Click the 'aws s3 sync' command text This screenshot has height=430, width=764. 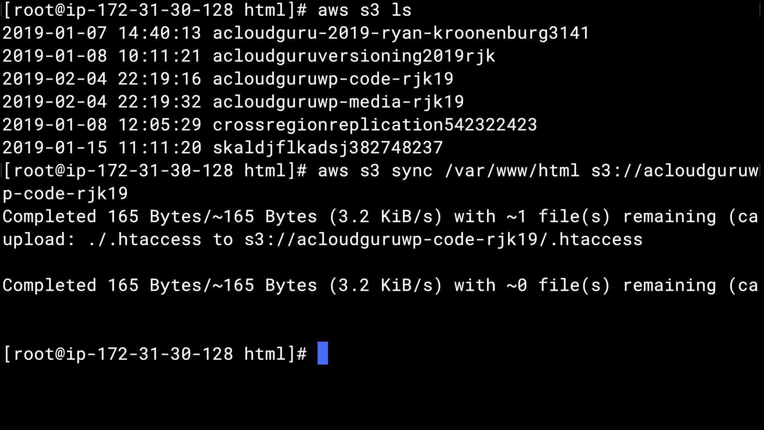375,171
